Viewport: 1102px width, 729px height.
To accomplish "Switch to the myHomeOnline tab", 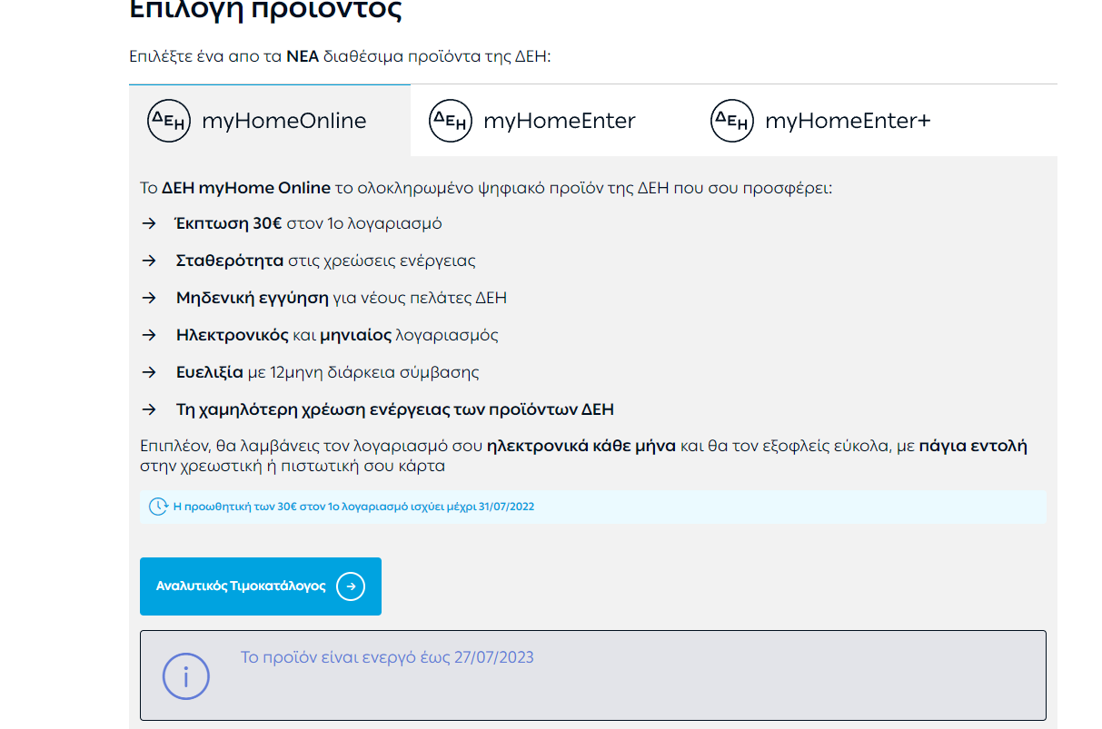I will [x=270, y=121].
